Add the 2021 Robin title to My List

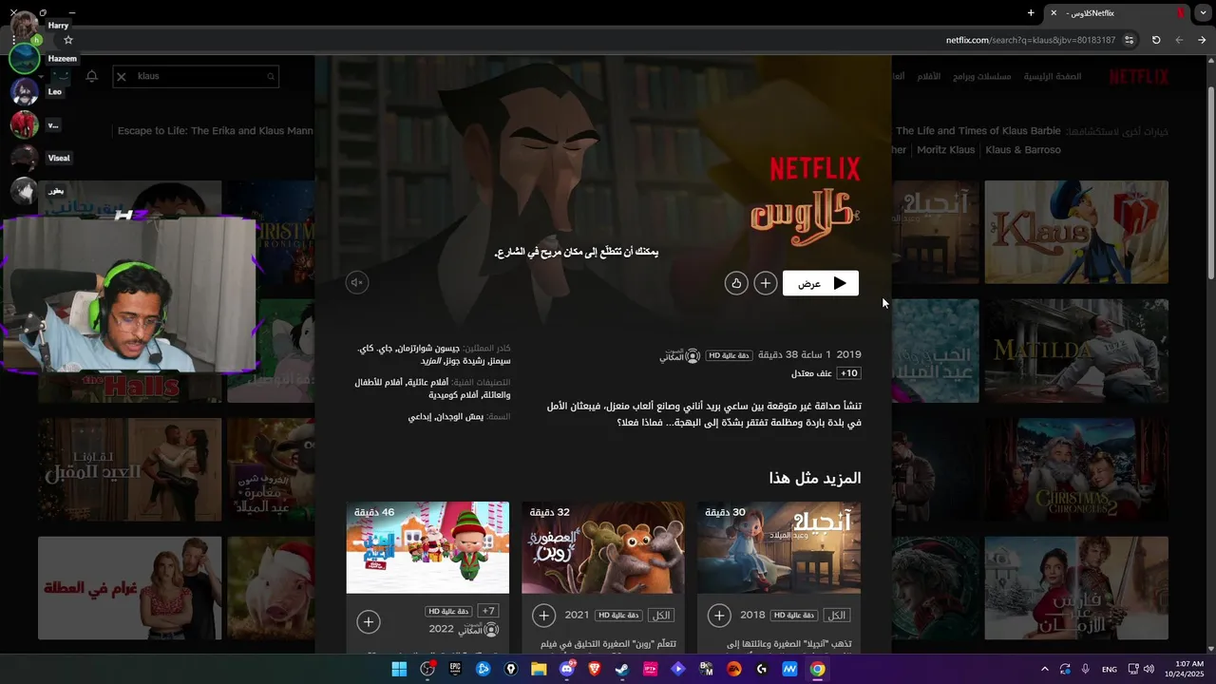[x=543, y=616]
